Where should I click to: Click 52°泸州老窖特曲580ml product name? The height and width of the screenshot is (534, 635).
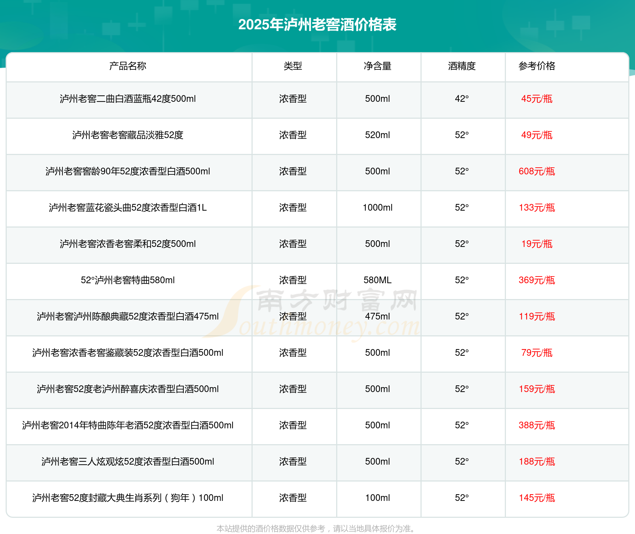(128, 280)
